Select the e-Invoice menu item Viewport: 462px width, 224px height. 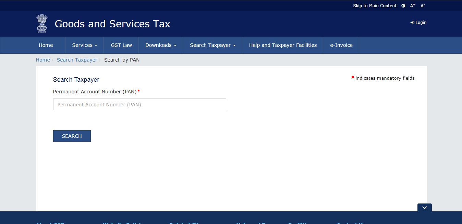tap(341, 45)
